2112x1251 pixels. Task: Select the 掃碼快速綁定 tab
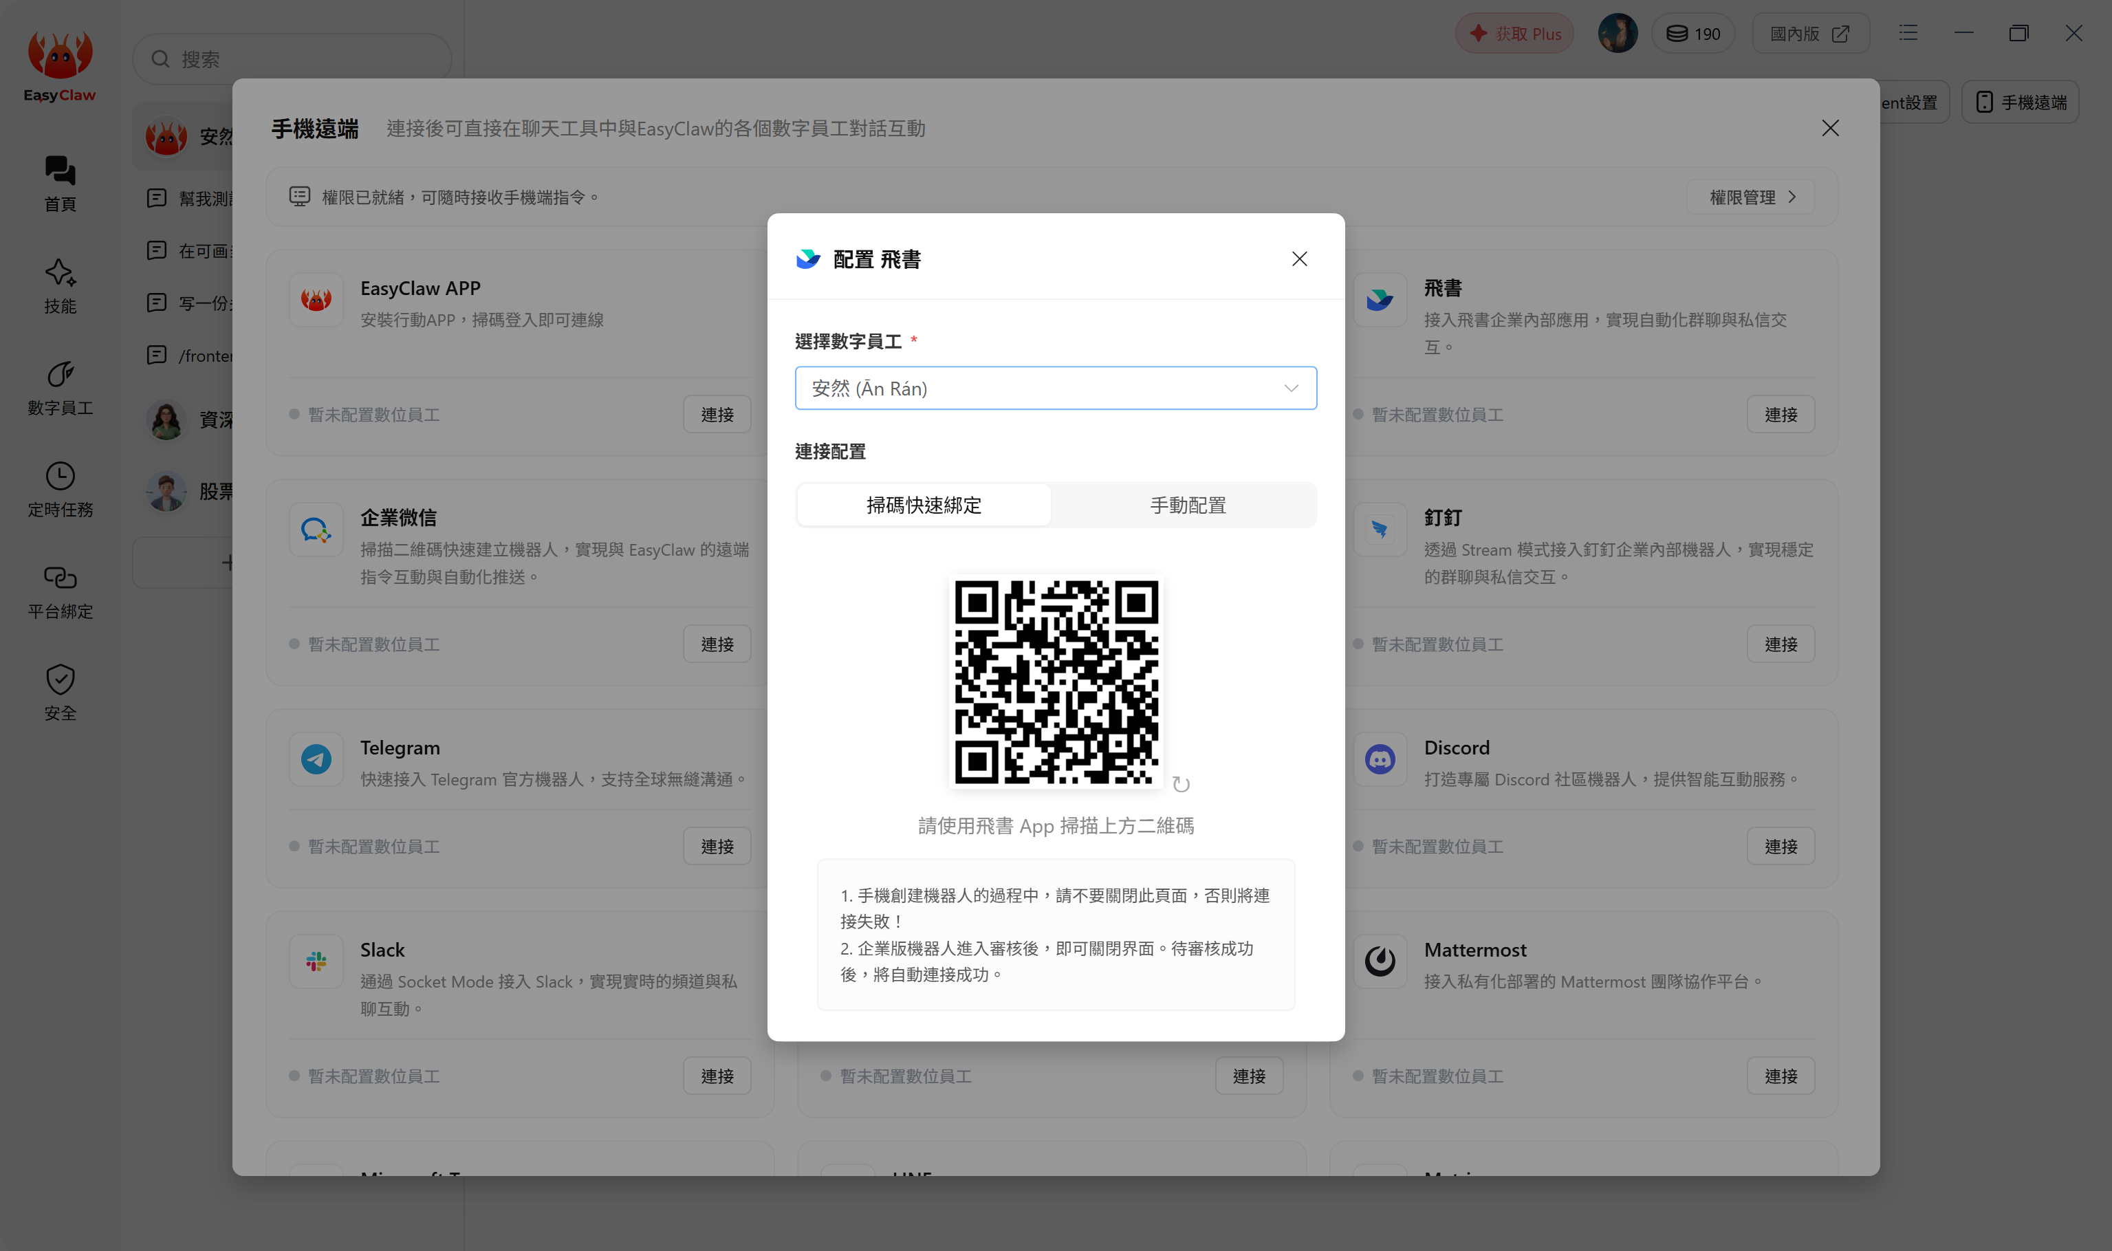pos(924,505)
